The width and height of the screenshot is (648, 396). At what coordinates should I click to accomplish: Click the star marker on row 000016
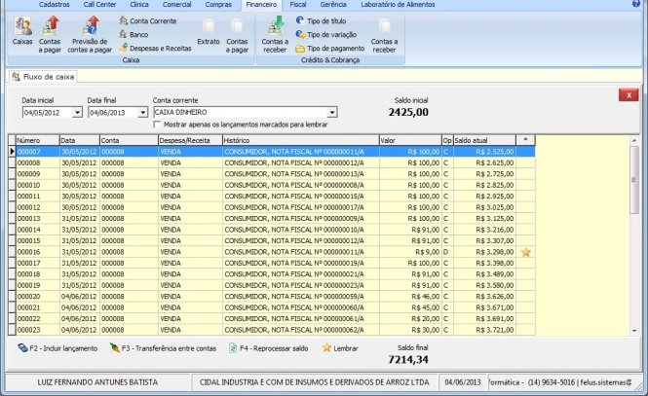[x=525, y=252]
